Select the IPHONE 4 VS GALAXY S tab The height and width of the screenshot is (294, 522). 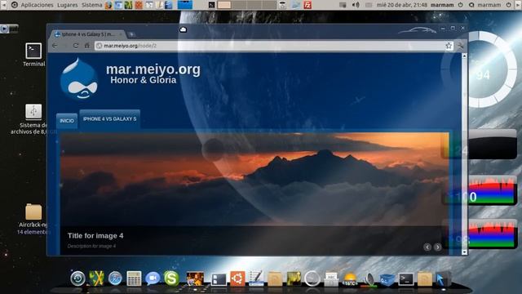click(x=110, y=119)
